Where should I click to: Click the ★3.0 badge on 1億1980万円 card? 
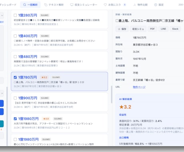46,119
